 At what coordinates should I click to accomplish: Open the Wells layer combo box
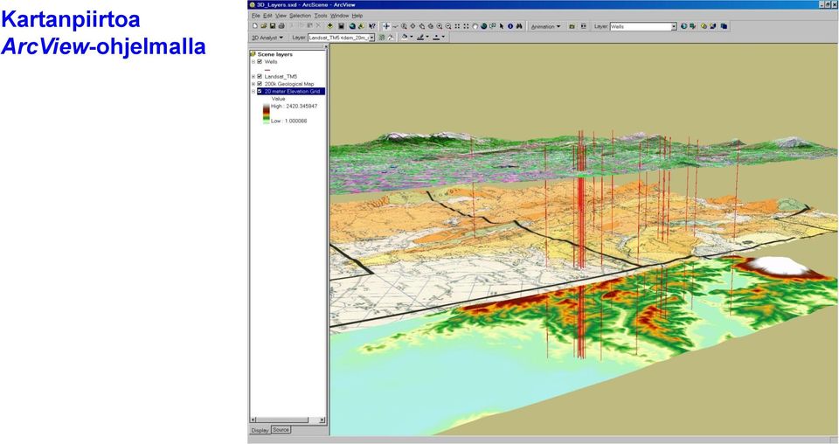click(643, 25)
